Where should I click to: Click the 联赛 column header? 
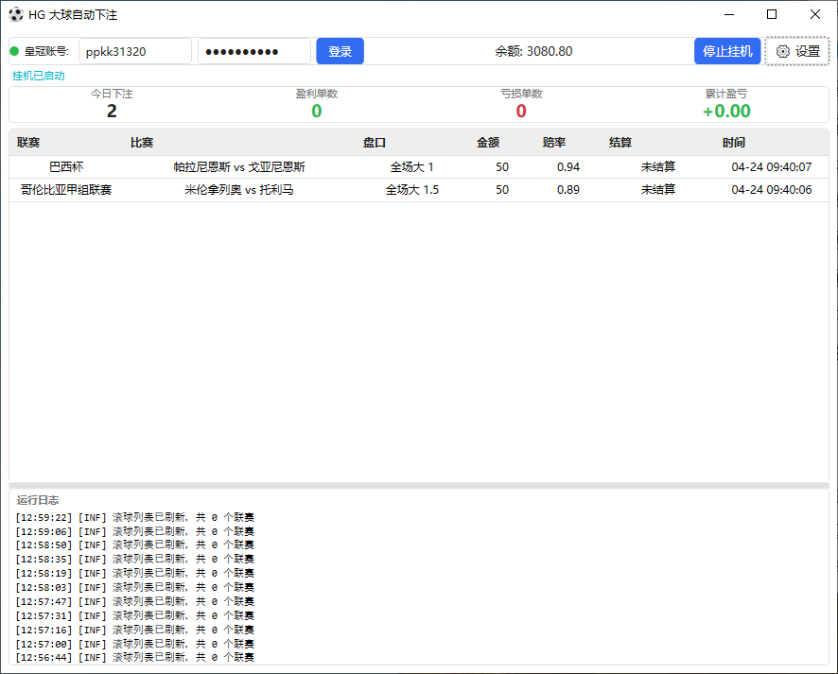[30, 143]
